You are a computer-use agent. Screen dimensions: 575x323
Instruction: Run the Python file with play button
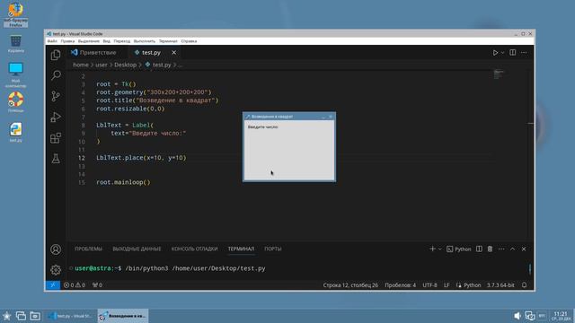click(x=495, y=53)
